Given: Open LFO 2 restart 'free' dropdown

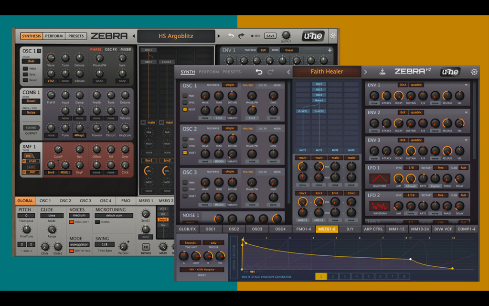Looking at the screenshot, I should (x=440, y=195).
